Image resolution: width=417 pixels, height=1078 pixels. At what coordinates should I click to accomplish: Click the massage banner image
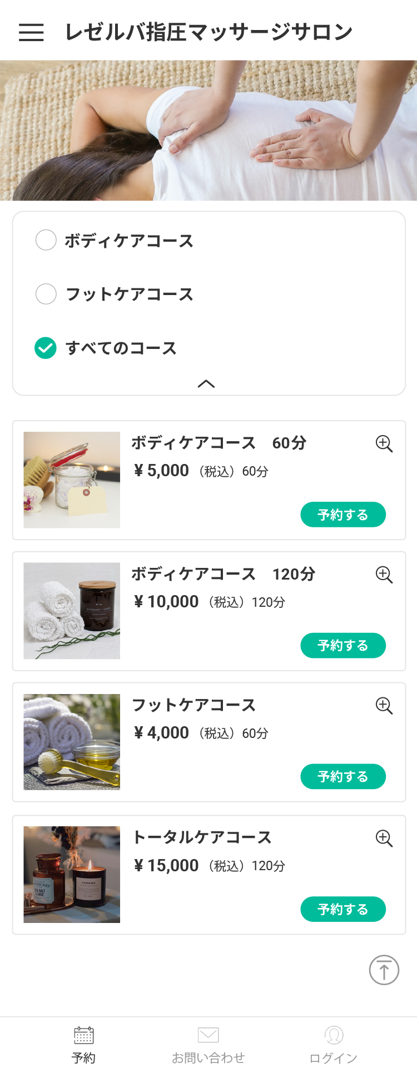tap(209, 131)
